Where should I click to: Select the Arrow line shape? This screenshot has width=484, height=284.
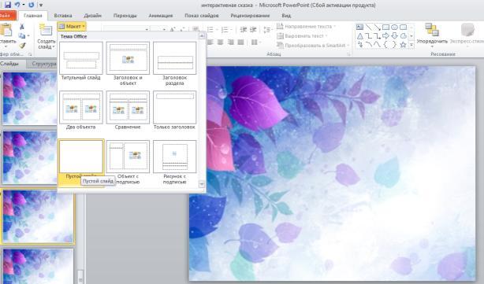(377, 28)
